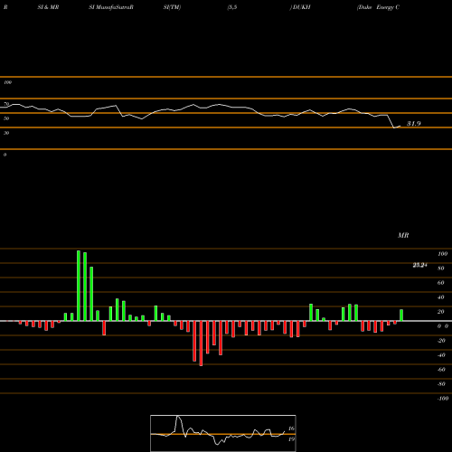Screen dimensions: 452x452
Task: Click the RSI value label 31.9
Action: tap(414, 123)
